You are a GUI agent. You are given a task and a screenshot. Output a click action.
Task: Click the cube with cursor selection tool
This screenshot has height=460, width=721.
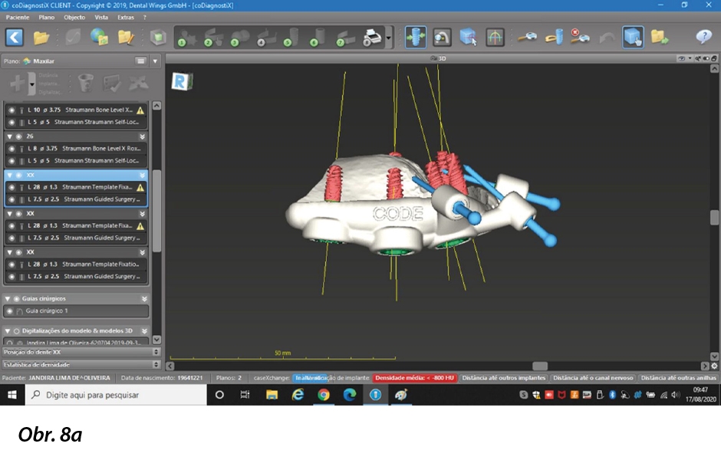point(468,38)
